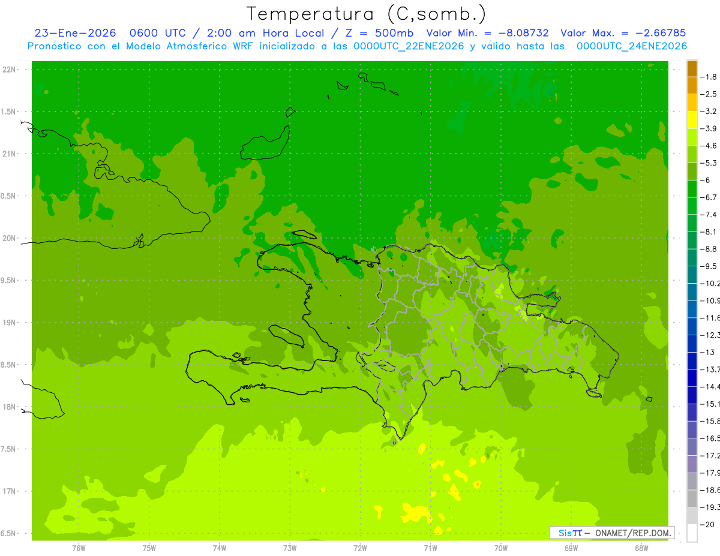Click the "Valor Min. = -8.08732" text

click(487, 33)
